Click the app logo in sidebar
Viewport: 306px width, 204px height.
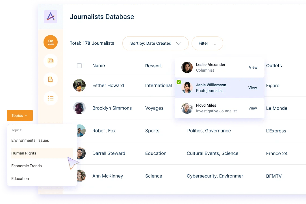click(51, 17)
